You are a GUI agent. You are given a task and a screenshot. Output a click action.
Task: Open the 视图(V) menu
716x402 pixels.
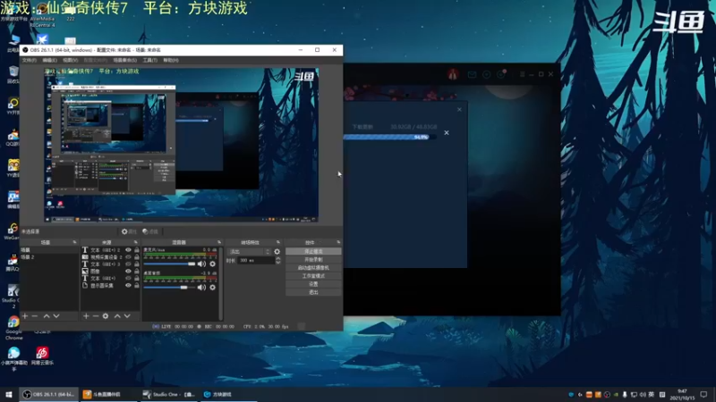(71, 60)
